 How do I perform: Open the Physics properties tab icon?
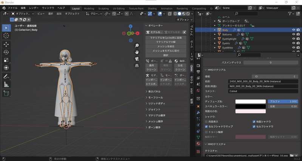[x=199, y=125]
